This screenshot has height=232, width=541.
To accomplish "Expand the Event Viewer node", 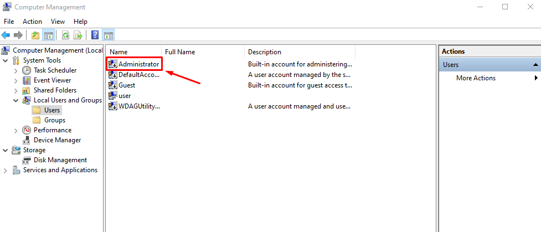I will pos(16,80).
